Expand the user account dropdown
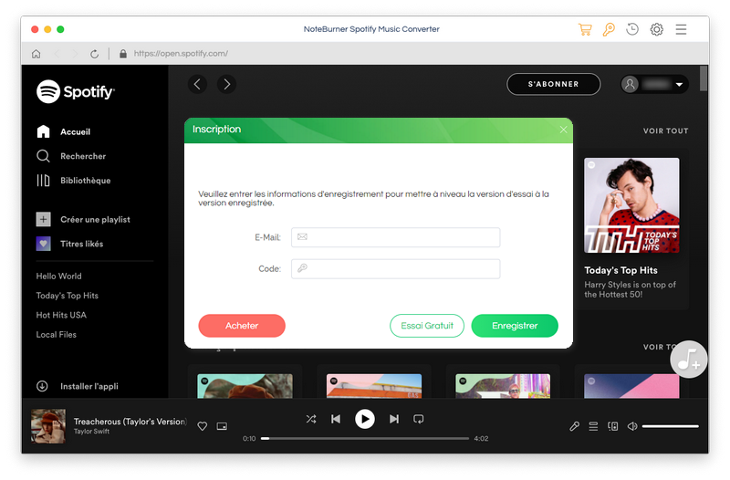This screenshot has width=730, height=480. (x=679, y=85)
